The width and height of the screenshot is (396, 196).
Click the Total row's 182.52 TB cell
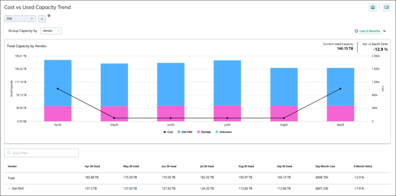[207, 178]
